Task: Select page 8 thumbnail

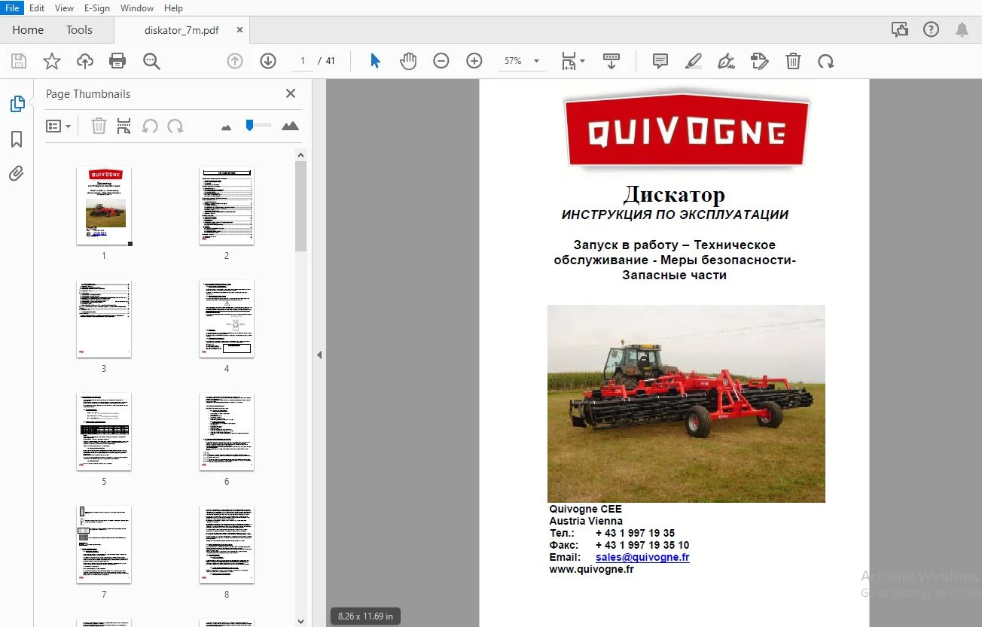Action: pyautogui.click(x=227, y=544)
